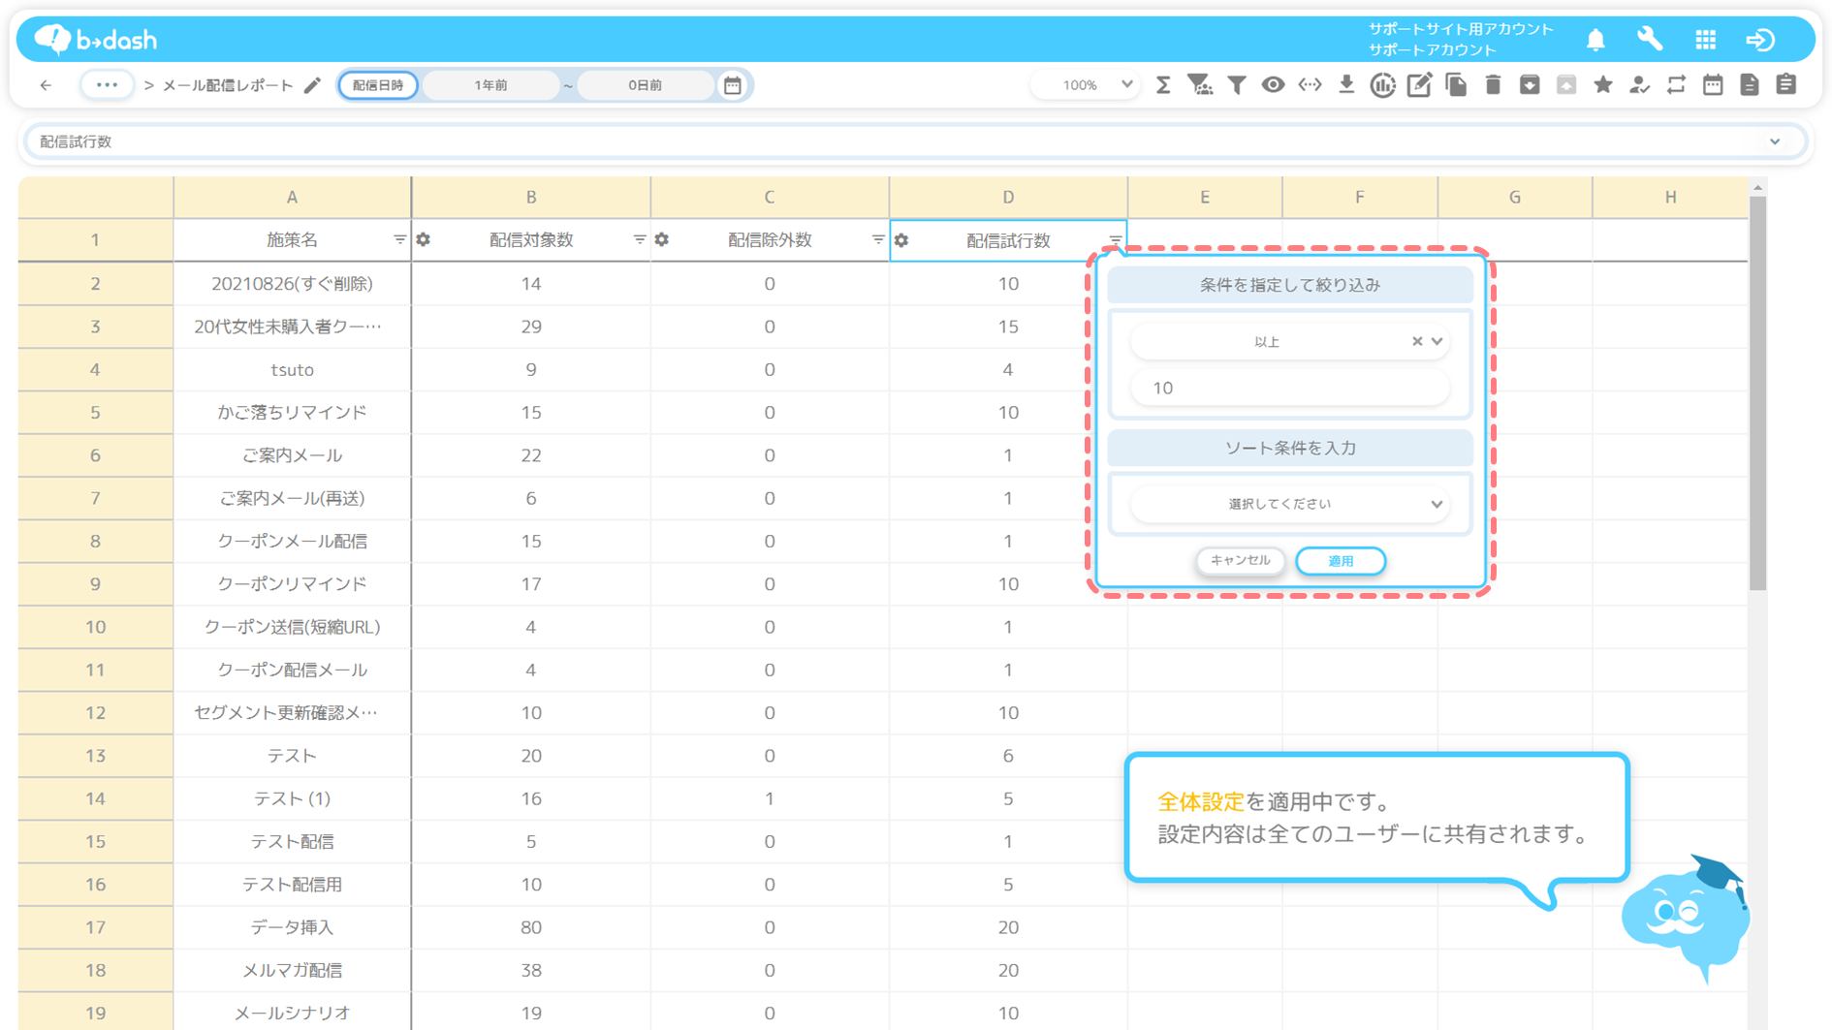
Task: Click the gear icon on 配信対象数 column
Action: [x=424, y=239]
